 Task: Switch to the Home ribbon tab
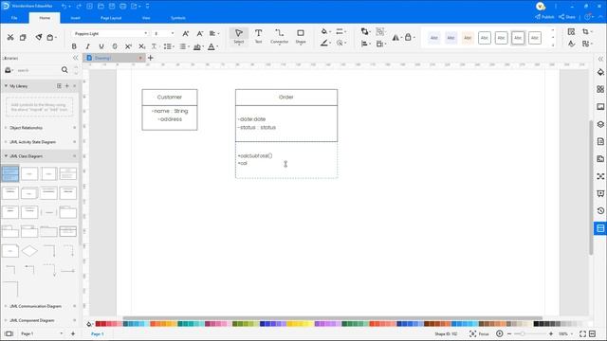(x=45, y=18)
